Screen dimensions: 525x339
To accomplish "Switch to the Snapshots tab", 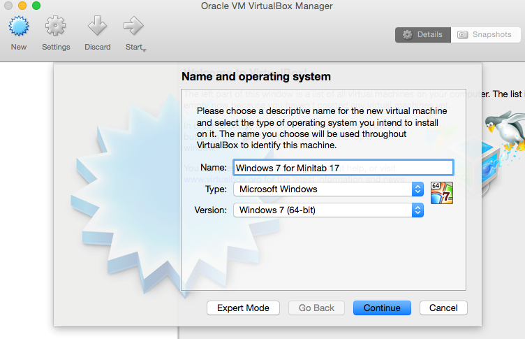I will point(485,34).
